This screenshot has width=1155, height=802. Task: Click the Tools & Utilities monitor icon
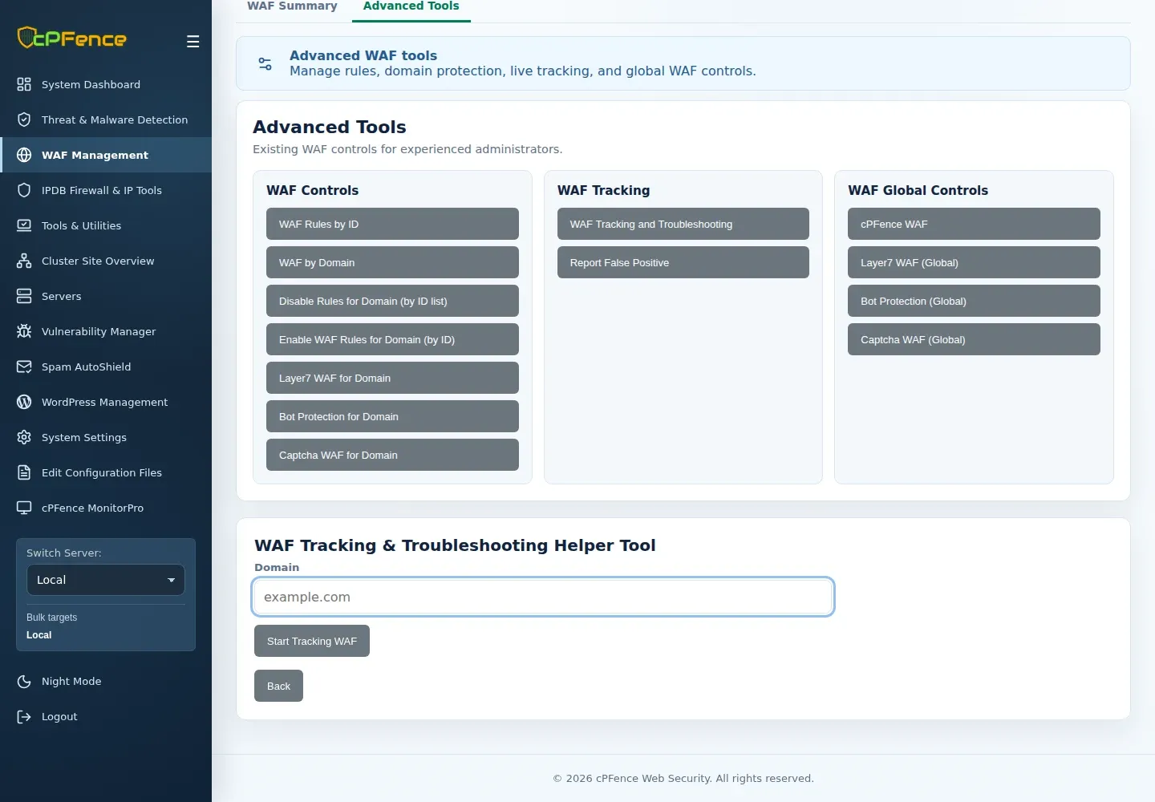[24, 225]
